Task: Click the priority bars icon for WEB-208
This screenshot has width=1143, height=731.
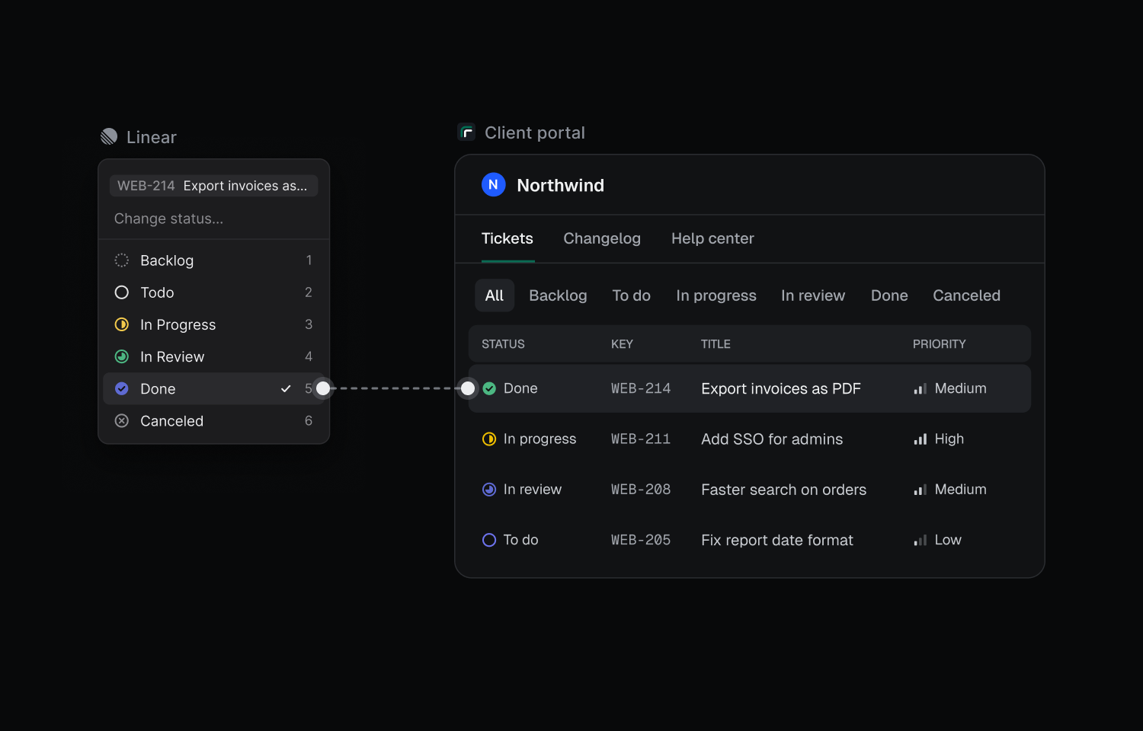Action: (920, 490)
